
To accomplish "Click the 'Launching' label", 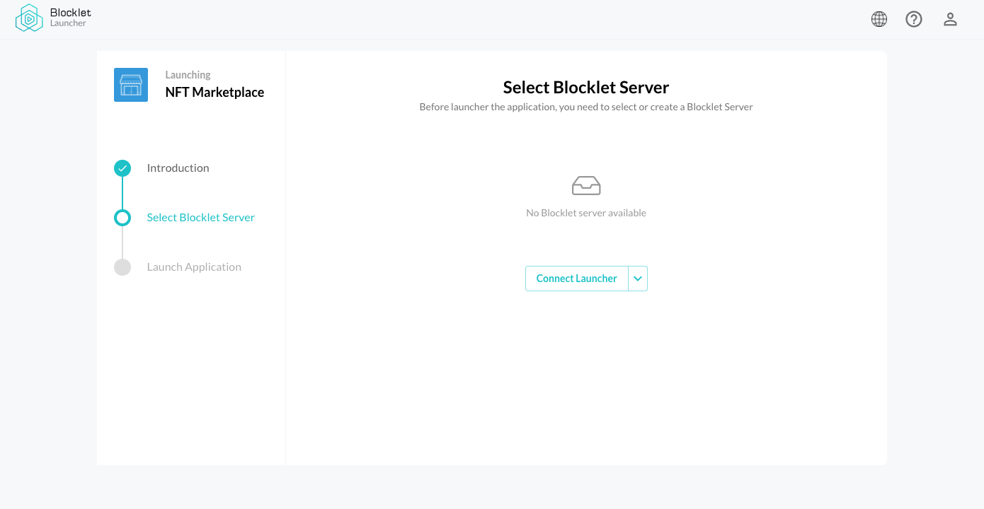I will point(188,75).
